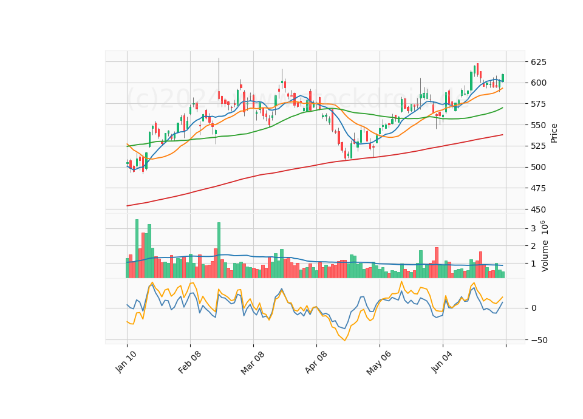Click the Volume 10^6 axis title
Viewport: 583px width, 419px height.
[x=545, y=246]
